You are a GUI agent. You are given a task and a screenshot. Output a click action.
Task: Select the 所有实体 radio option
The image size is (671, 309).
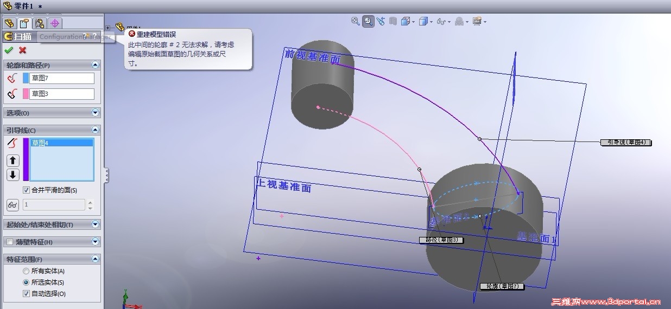pyautogui.click(x=26, y=271)
